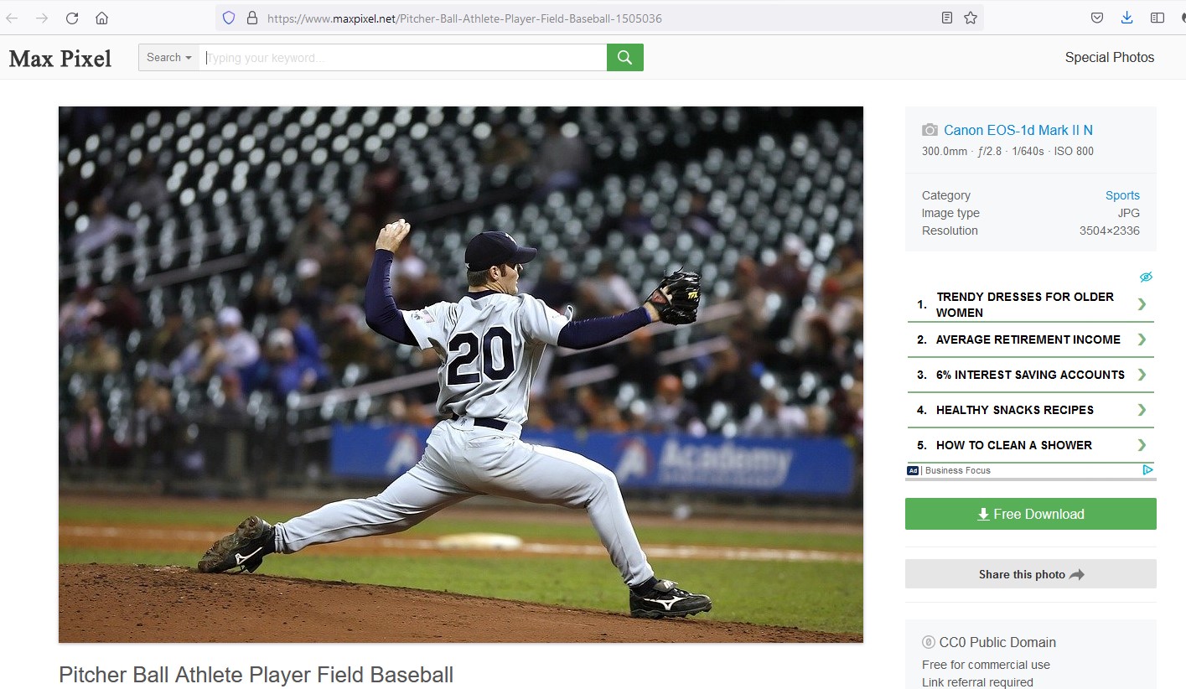
Task: Expand the Healthy Snacks Recipes chevron
Action: coord(1142,410)
